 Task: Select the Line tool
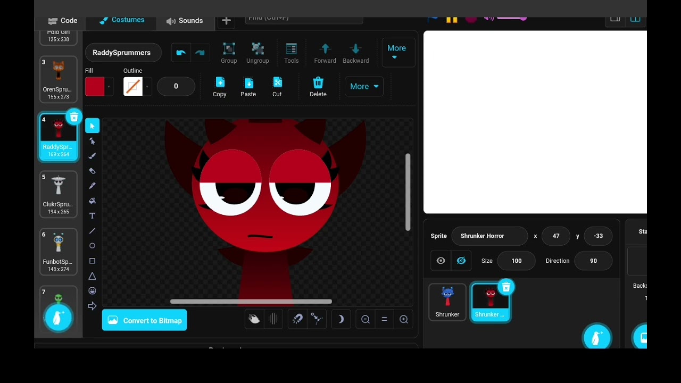[92, 231]
